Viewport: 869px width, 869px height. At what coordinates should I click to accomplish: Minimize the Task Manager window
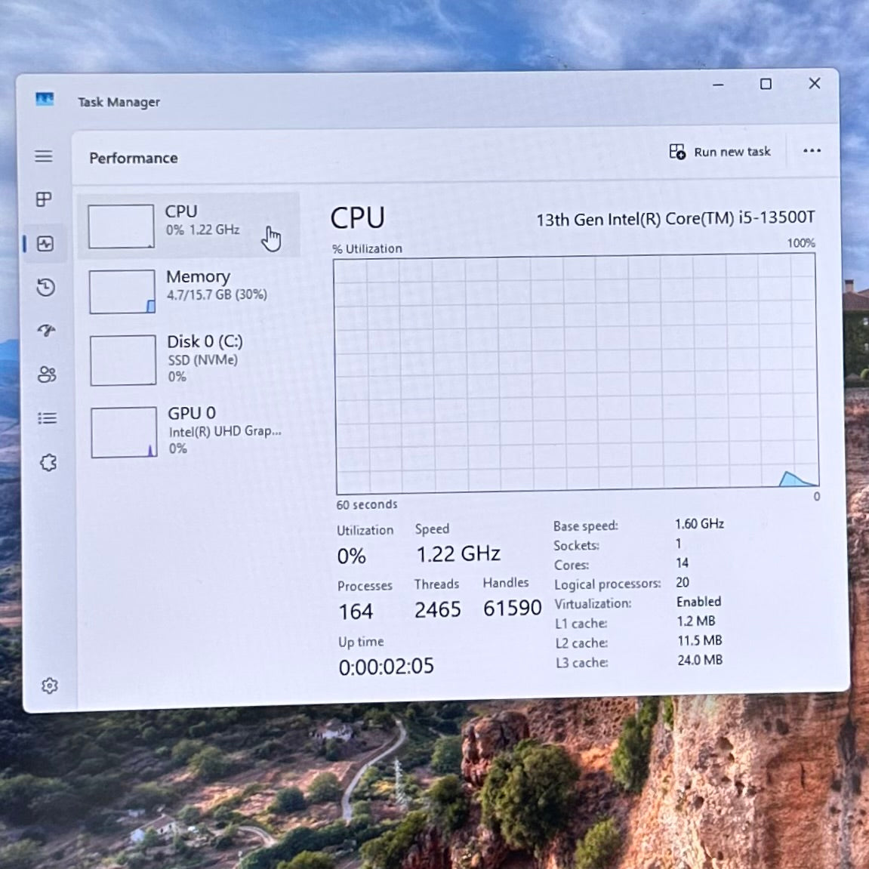[x=718, y=85]
